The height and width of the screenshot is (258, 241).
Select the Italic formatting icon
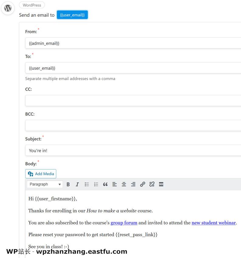[77, 184]
